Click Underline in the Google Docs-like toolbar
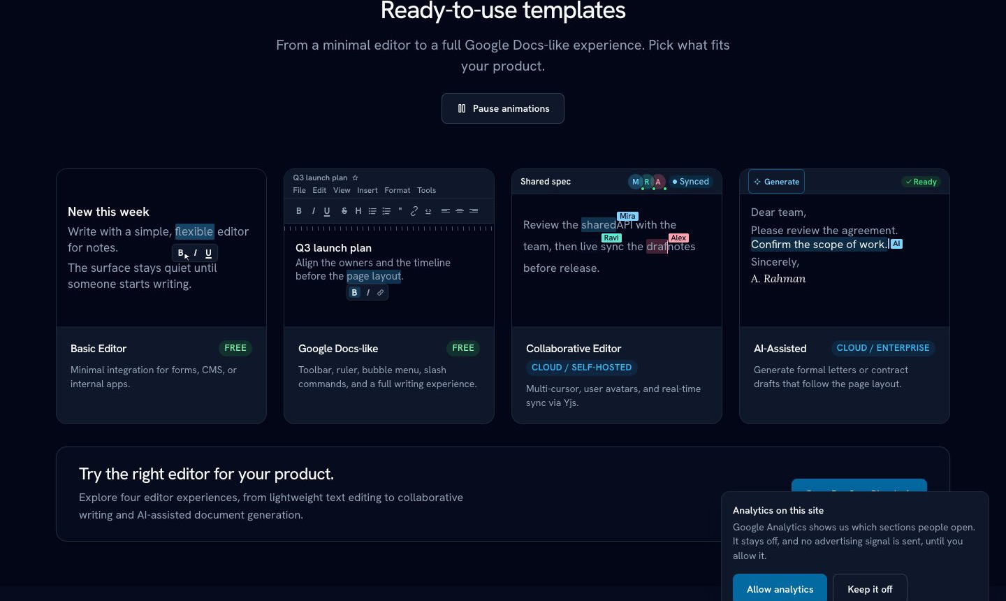Screen dimensions: 1006x601 tap(327, 211)
